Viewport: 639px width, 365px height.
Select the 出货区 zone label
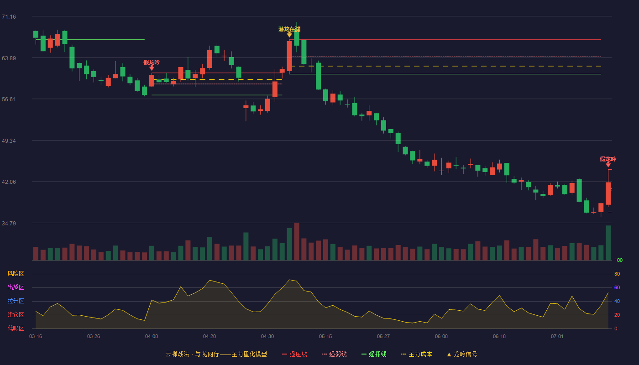pos(16,287)
